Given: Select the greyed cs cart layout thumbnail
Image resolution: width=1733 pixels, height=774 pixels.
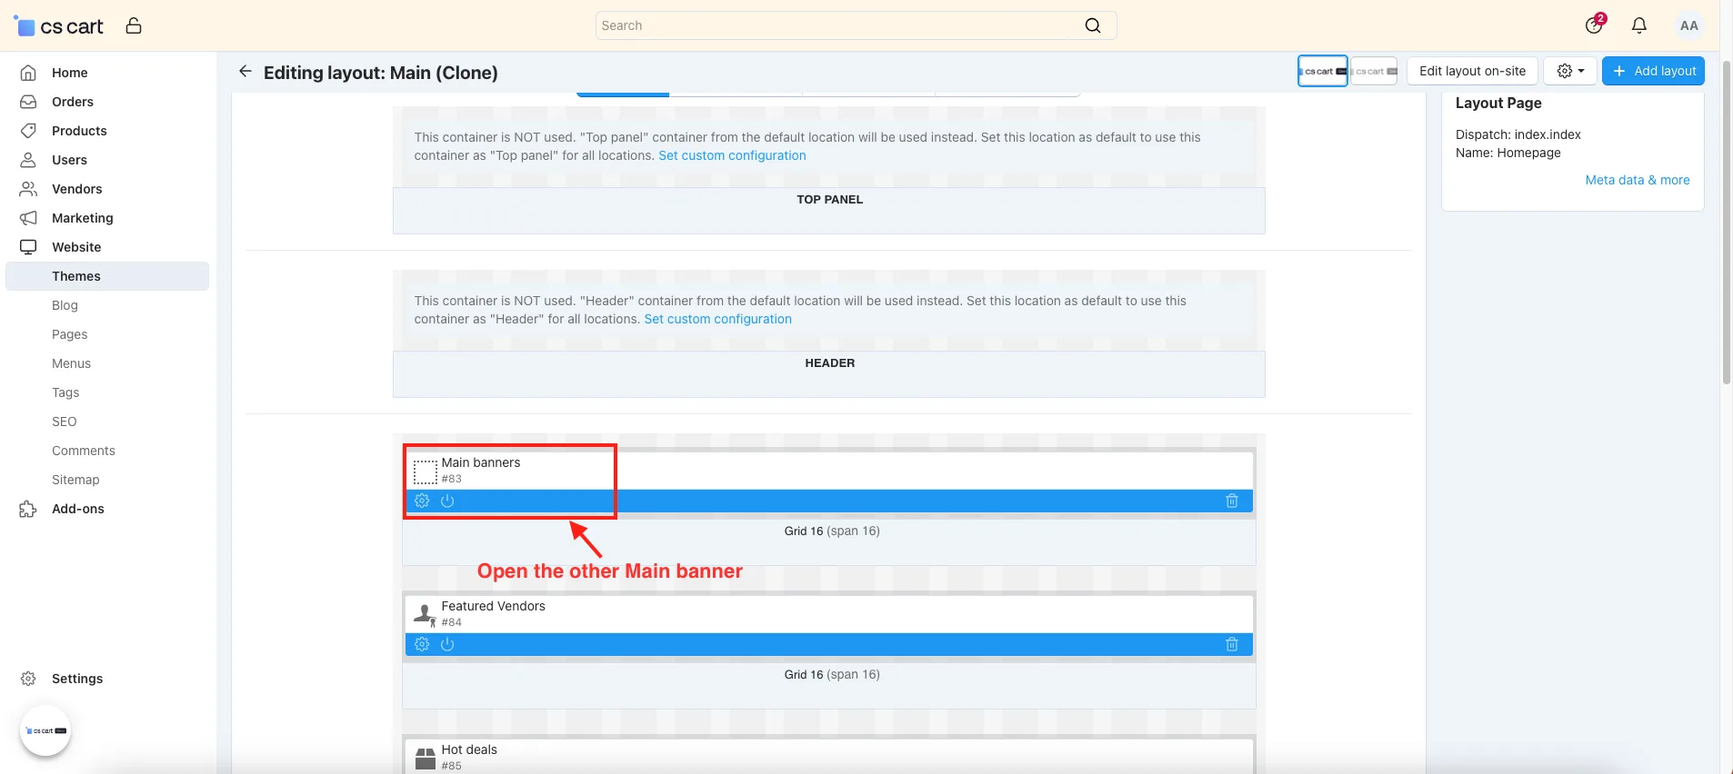Looking at the screenshot, I should 1374,71.
